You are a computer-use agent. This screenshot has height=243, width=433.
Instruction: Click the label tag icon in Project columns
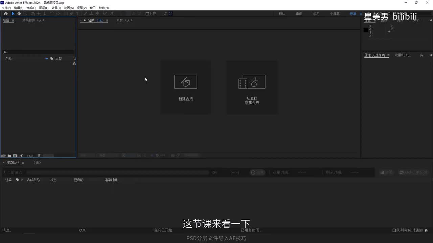[x=52, y=59]
